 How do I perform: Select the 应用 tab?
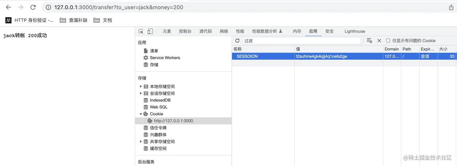(313, 31)
